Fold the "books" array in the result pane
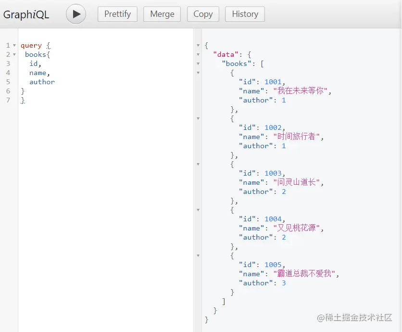The height and width of the screenshot is (332, 402). coord(198,64)
